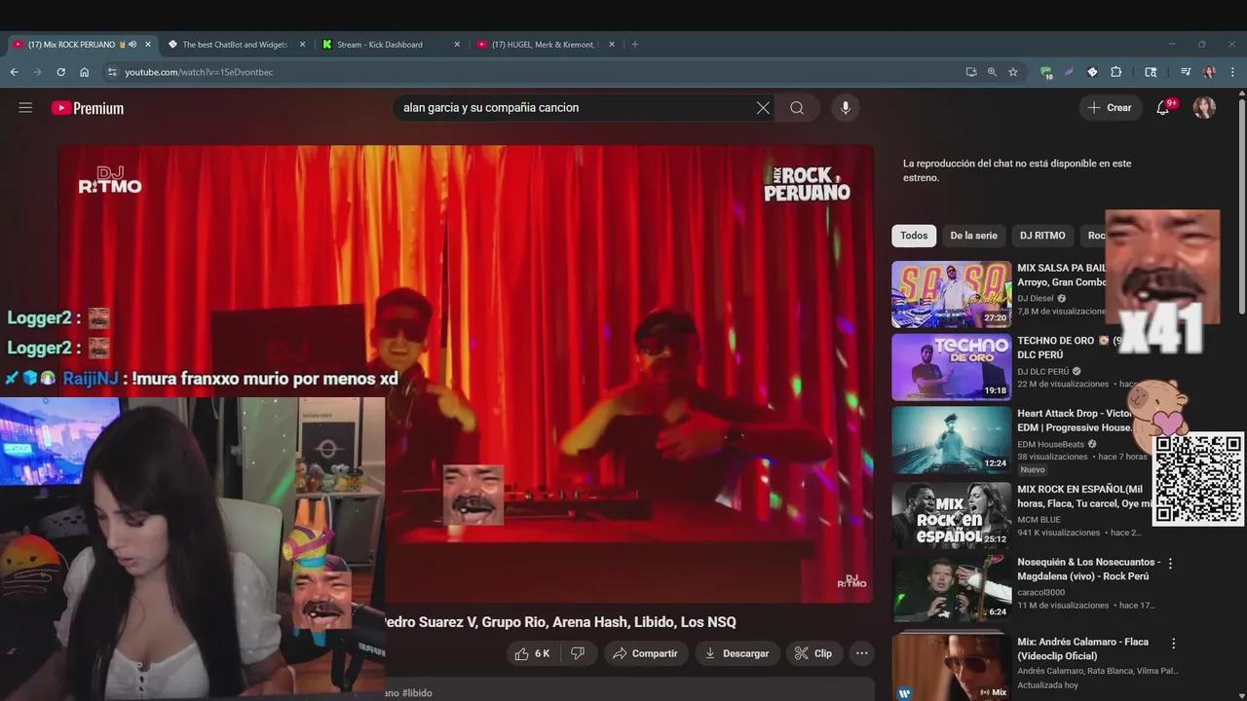Open a new browser tab
Image resolution: width=1247 pixels, height=701 pixels.
(635, 45)
